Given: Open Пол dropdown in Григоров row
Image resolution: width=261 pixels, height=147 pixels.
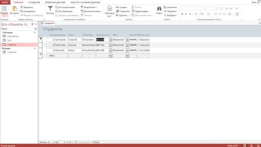Looking at the screenshot, I should (127, 40).
